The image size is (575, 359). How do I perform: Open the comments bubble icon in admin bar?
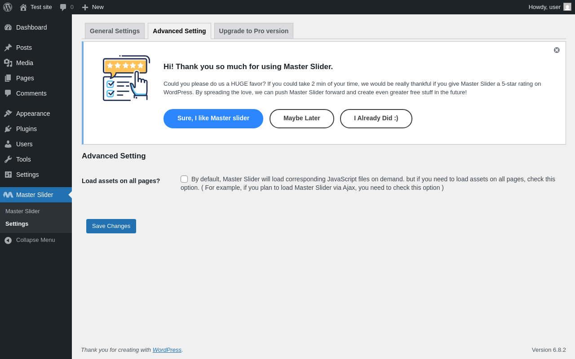[x=63, y=7]
